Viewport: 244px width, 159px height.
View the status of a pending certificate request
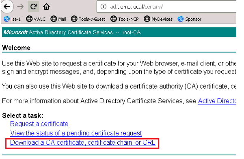point(76,133)
